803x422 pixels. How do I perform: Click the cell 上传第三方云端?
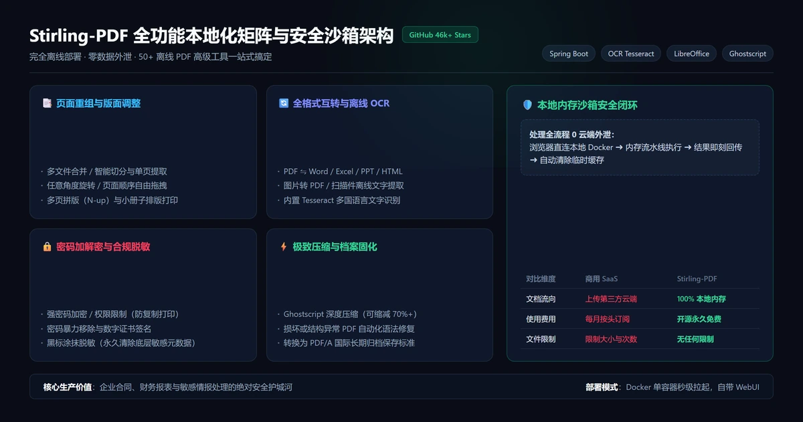[x=611, y=299]
